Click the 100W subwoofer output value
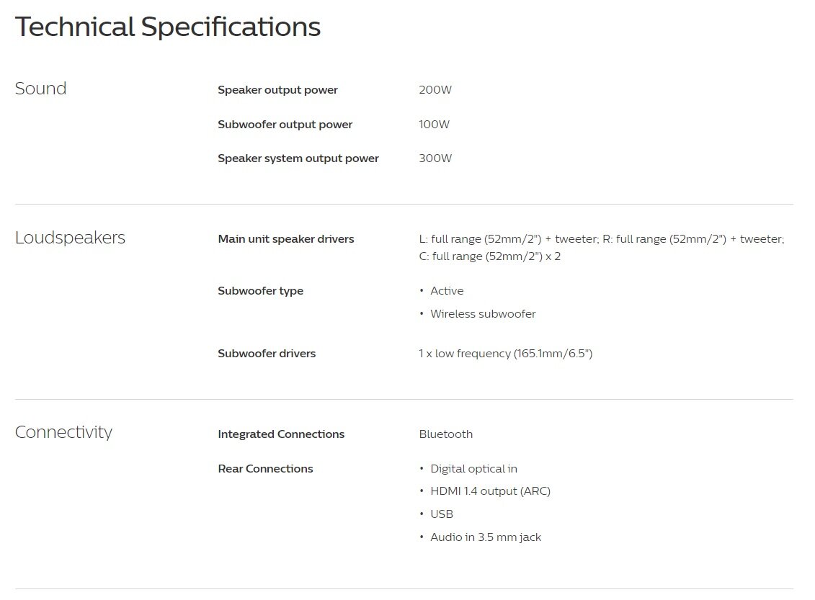Viewport: 815px width, 600px height. click(x=434, y=125)
